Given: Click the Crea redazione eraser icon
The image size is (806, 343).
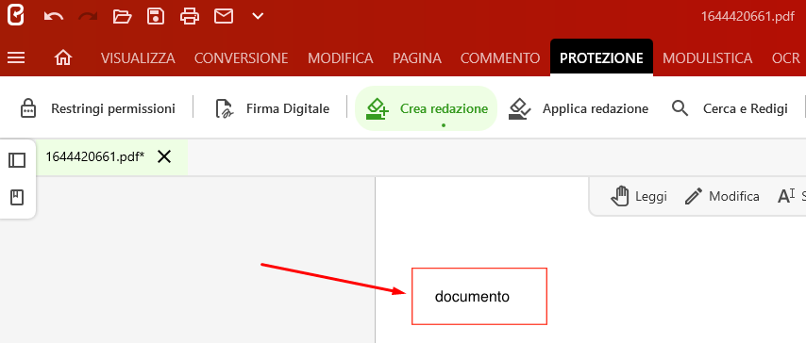Looking at the screenshot, I should click(377, 109).
